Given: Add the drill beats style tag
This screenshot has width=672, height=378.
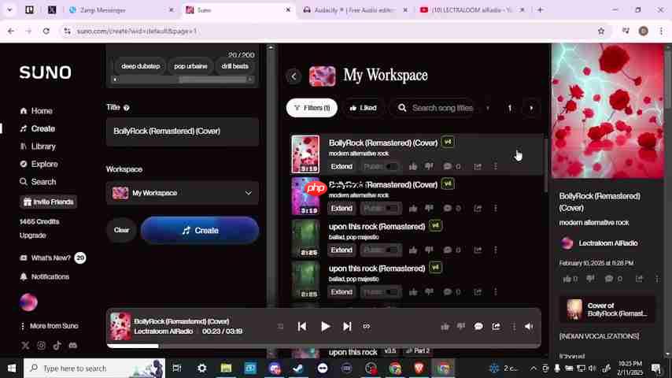Looking at the screenshot, I should (x=234, y=66).
